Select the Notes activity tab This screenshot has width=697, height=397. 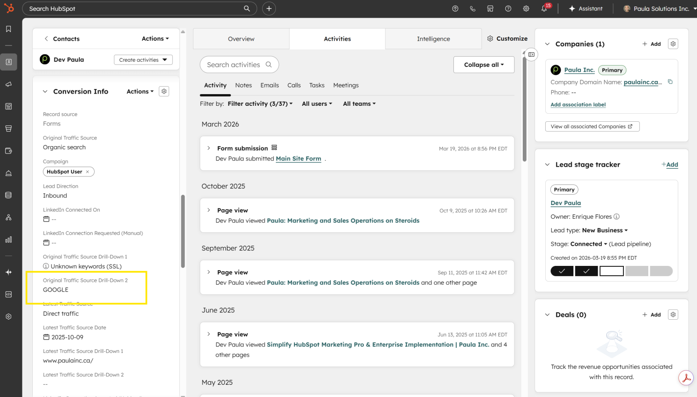244,85
